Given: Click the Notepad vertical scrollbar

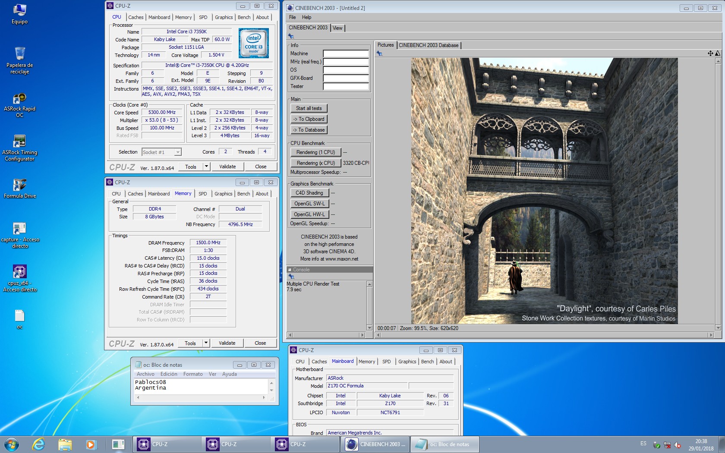Looking at the screenshot, I should coord(271,387).
